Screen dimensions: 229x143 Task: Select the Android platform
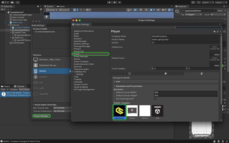52,77
